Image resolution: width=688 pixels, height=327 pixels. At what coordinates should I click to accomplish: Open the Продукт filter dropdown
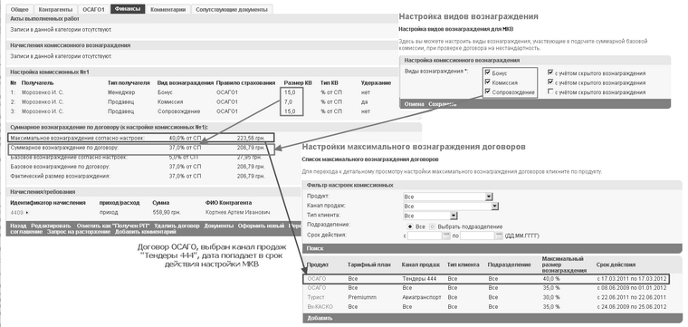tap(447, 197)
